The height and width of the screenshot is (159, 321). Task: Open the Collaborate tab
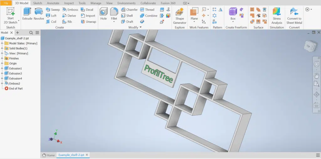point(148,3)
